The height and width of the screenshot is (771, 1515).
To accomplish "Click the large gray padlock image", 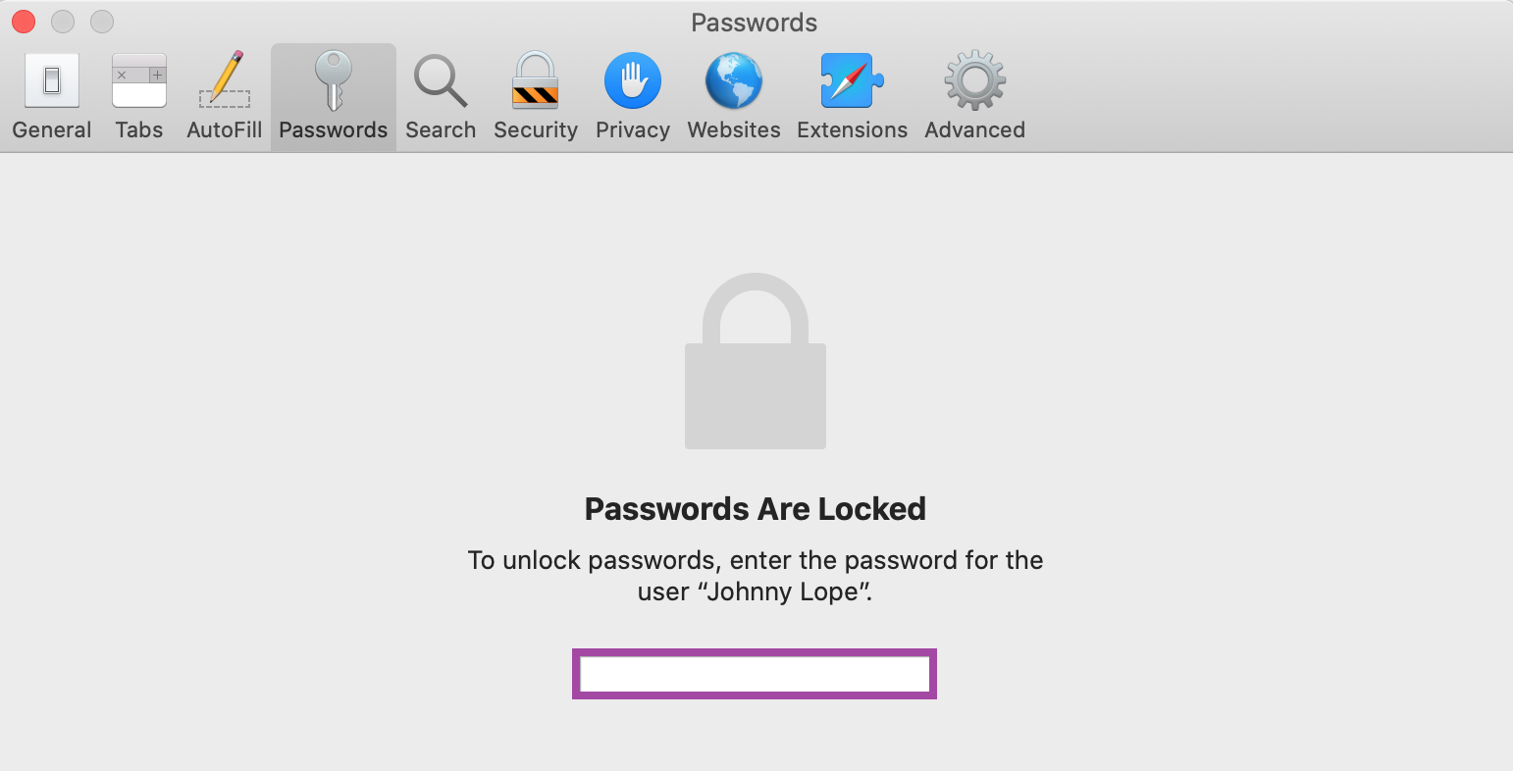I will point(755,360).
